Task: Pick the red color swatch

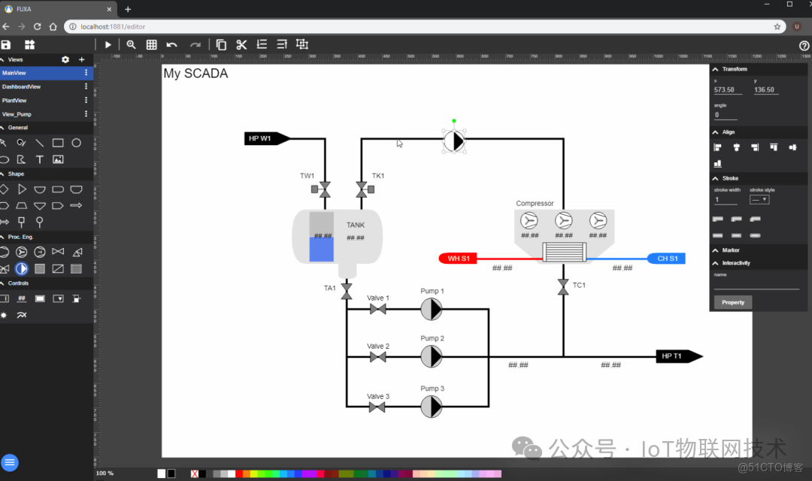Action: [x=238, y=474]
